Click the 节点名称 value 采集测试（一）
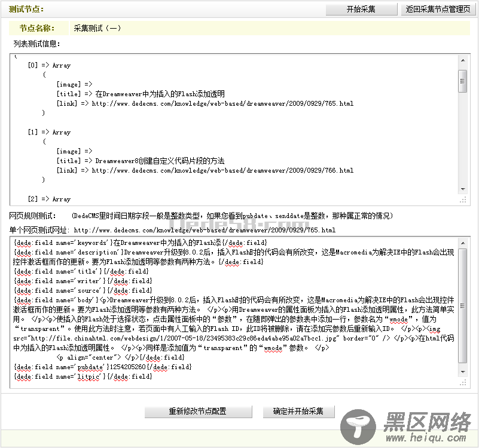The height and width of the screenshot is (448, 479). pos(97,29)
